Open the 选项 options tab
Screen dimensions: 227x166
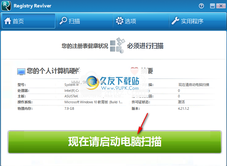tap(141, 21)
